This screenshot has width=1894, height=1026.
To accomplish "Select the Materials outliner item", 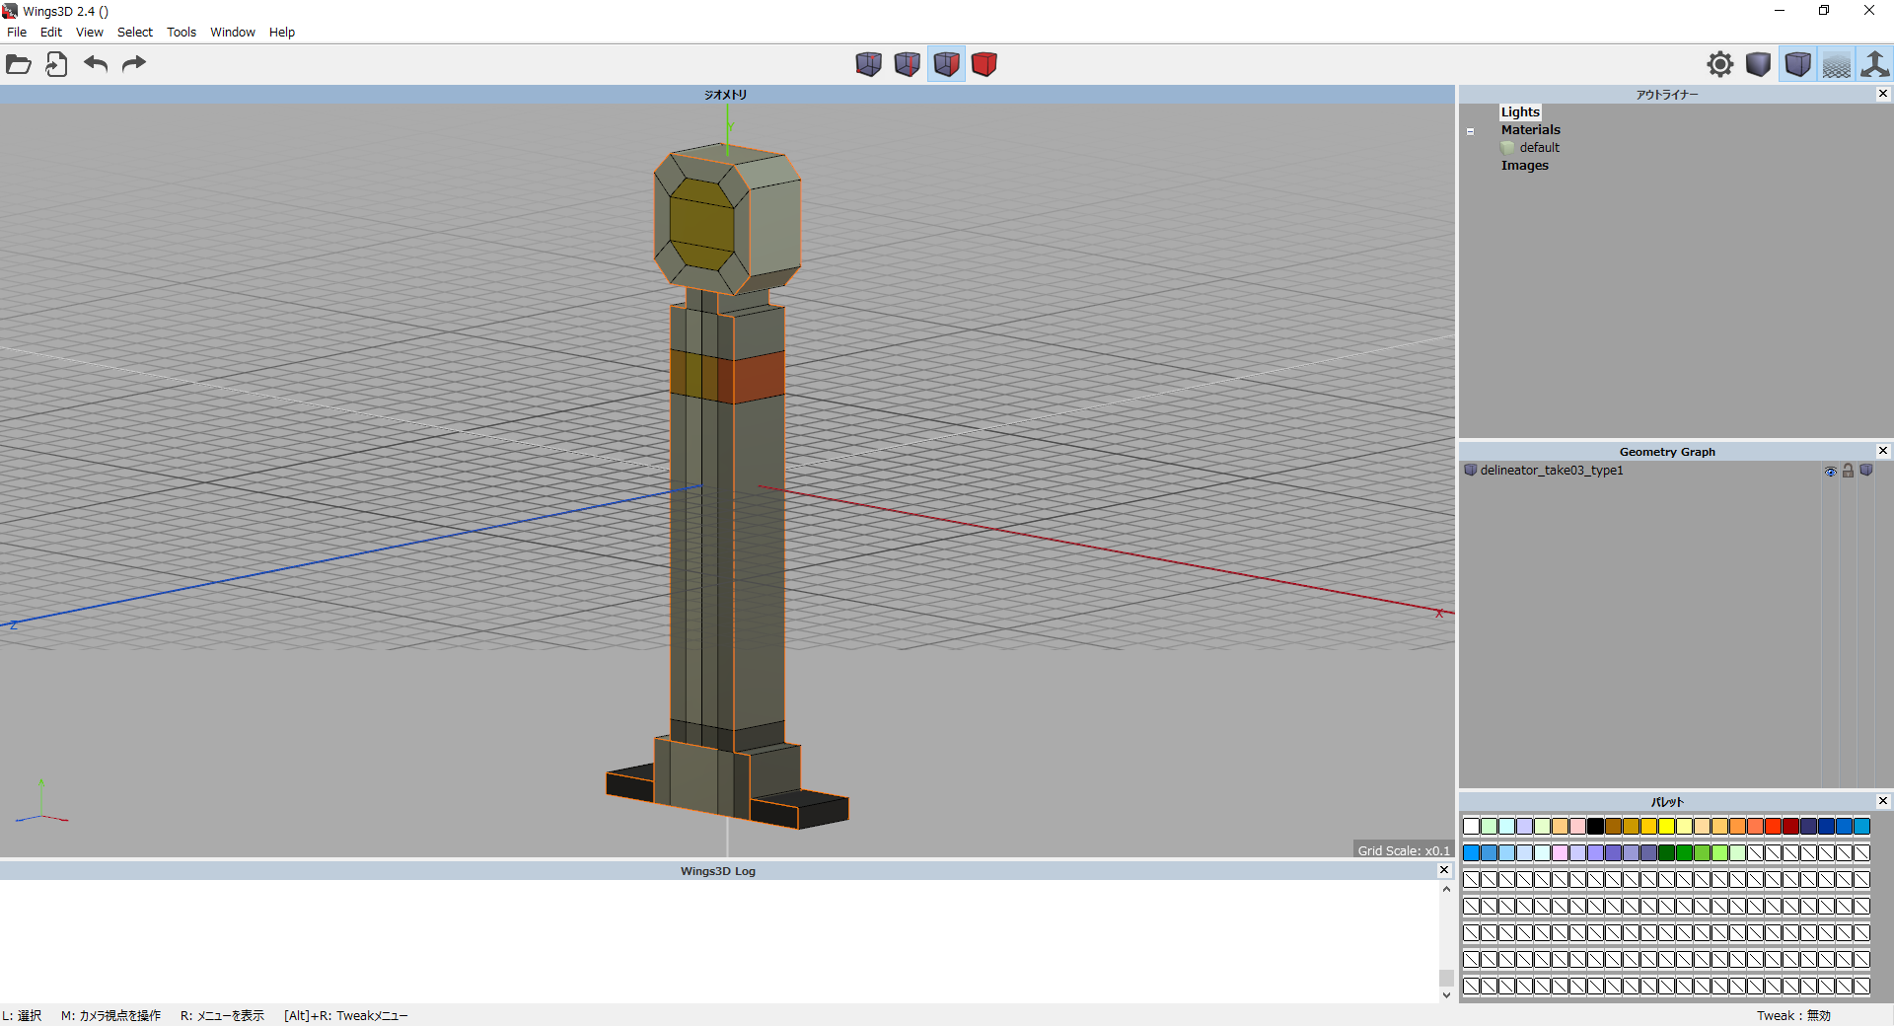I will [1531, 130].
